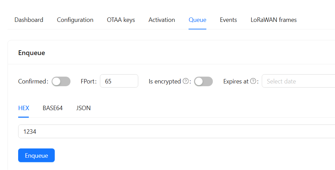The height and width of the screenshot is (170, 335).
Task: Focus the FPort field showing 65
Action: (x=119, y=81)
